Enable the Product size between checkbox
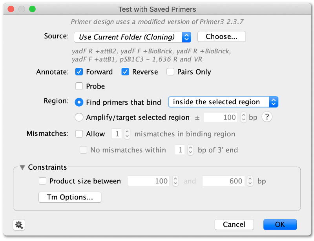Viewport: 314px width, 241px height. pyautogui.click(x=43, y=181)
